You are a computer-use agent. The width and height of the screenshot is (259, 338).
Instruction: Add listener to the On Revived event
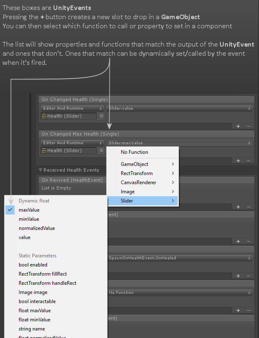click(237, 207)
